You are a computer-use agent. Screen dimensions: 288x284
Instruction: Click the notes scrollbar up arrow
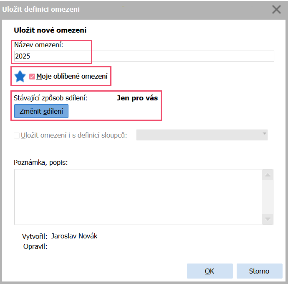(x=268, y=175)
